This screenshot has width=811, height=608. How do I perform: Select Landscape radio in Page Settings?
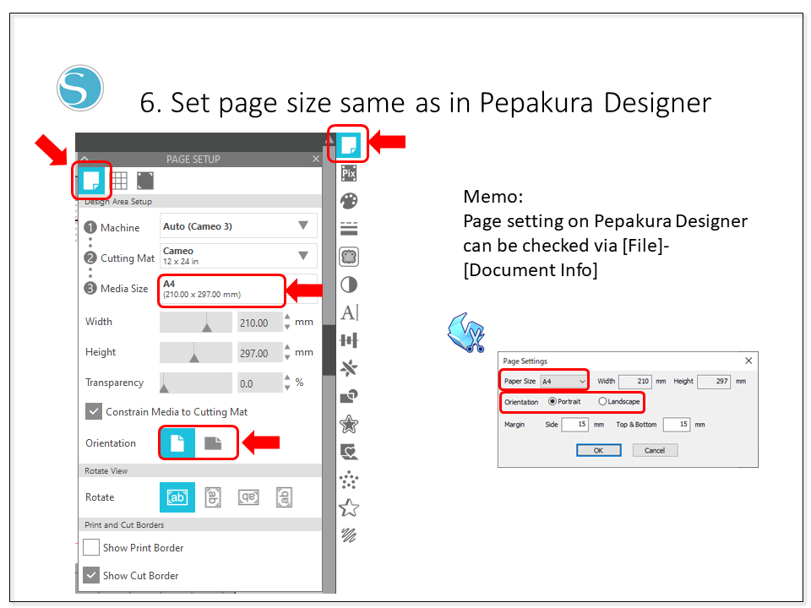click(602, 401)
